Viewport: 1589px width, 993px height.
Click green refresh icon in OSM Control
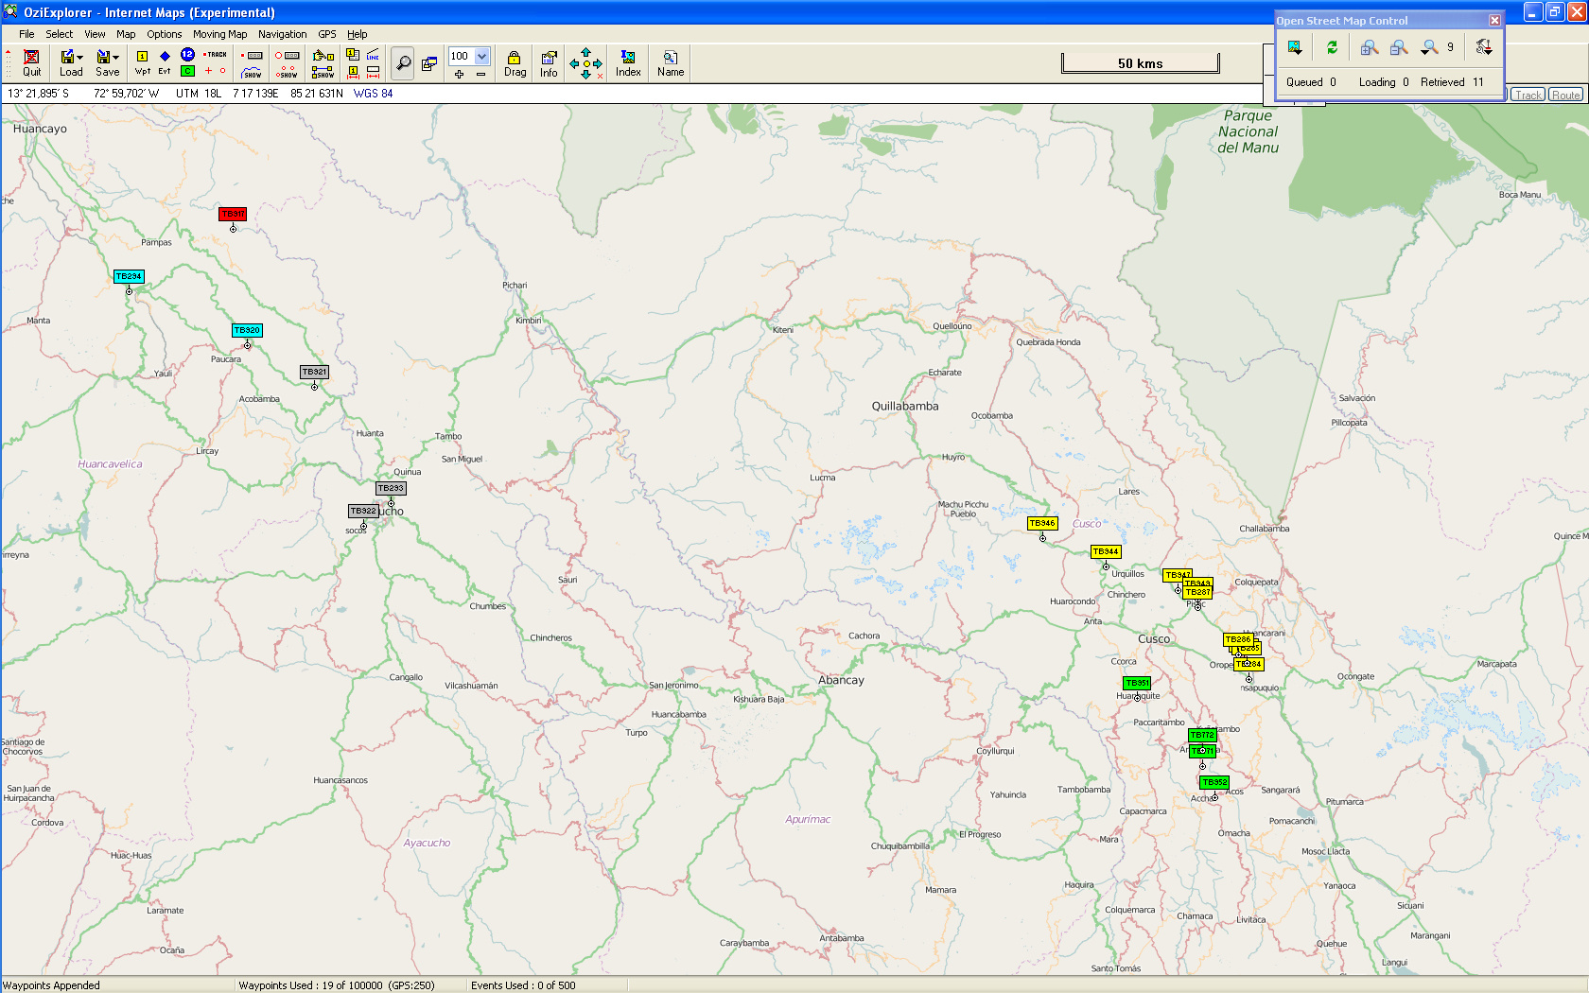point(1332,47)
